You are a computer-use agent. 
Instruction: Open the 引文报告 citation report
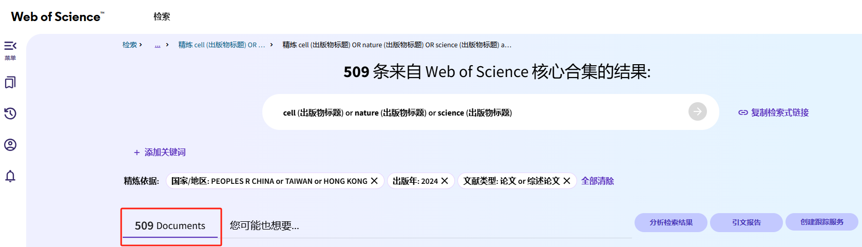[746, 222]
